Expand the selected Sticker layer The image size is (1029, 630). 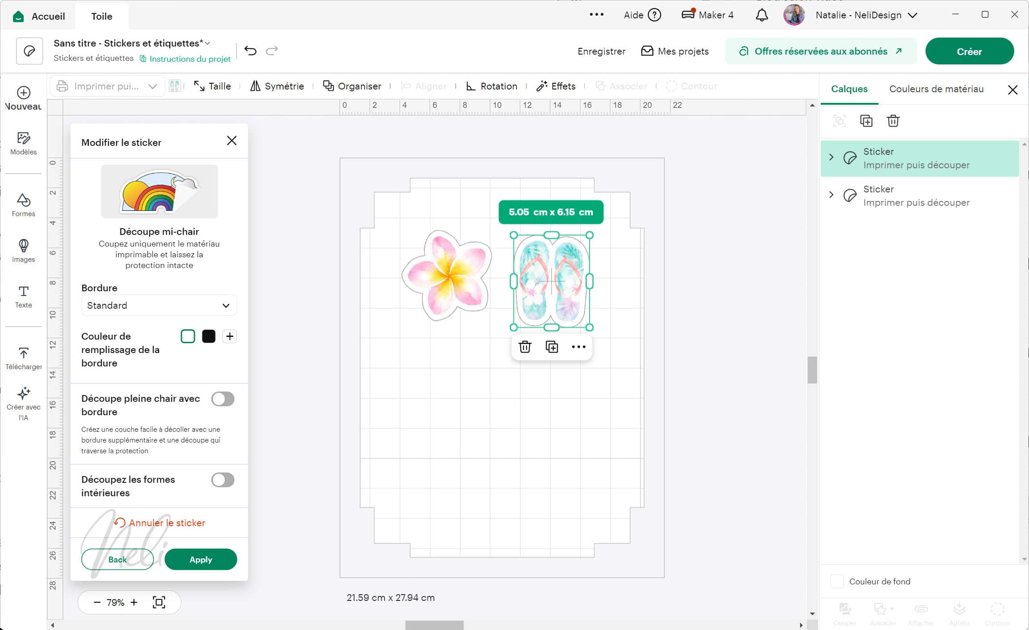832,157
